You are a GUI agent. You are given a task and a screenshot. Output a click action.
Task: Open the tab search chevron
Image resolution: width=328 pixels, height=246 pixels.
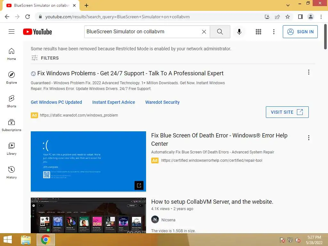288,5
